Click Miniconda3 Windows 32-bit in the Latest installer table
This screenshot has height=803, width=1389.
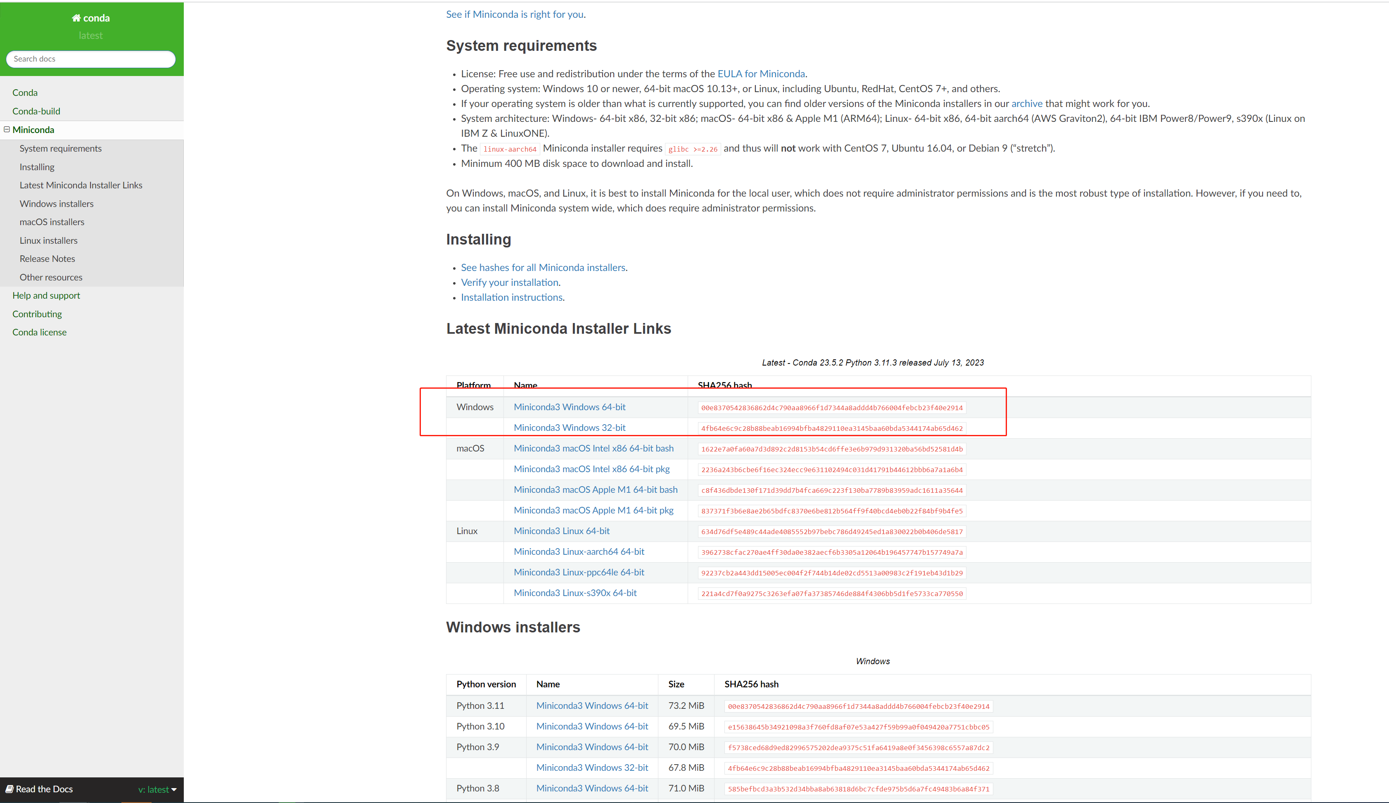point(570,428)
